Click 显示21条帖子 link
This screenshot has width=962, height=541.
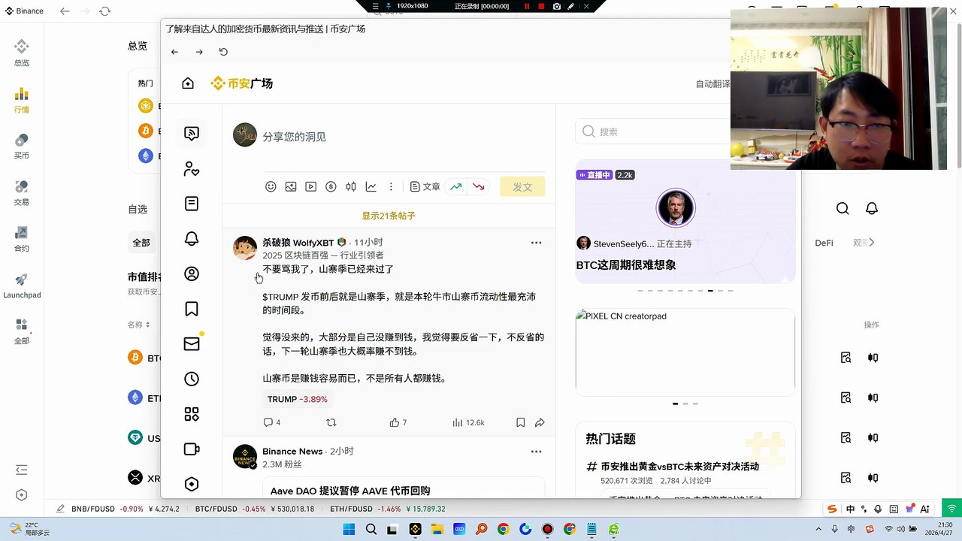(389, 216)
